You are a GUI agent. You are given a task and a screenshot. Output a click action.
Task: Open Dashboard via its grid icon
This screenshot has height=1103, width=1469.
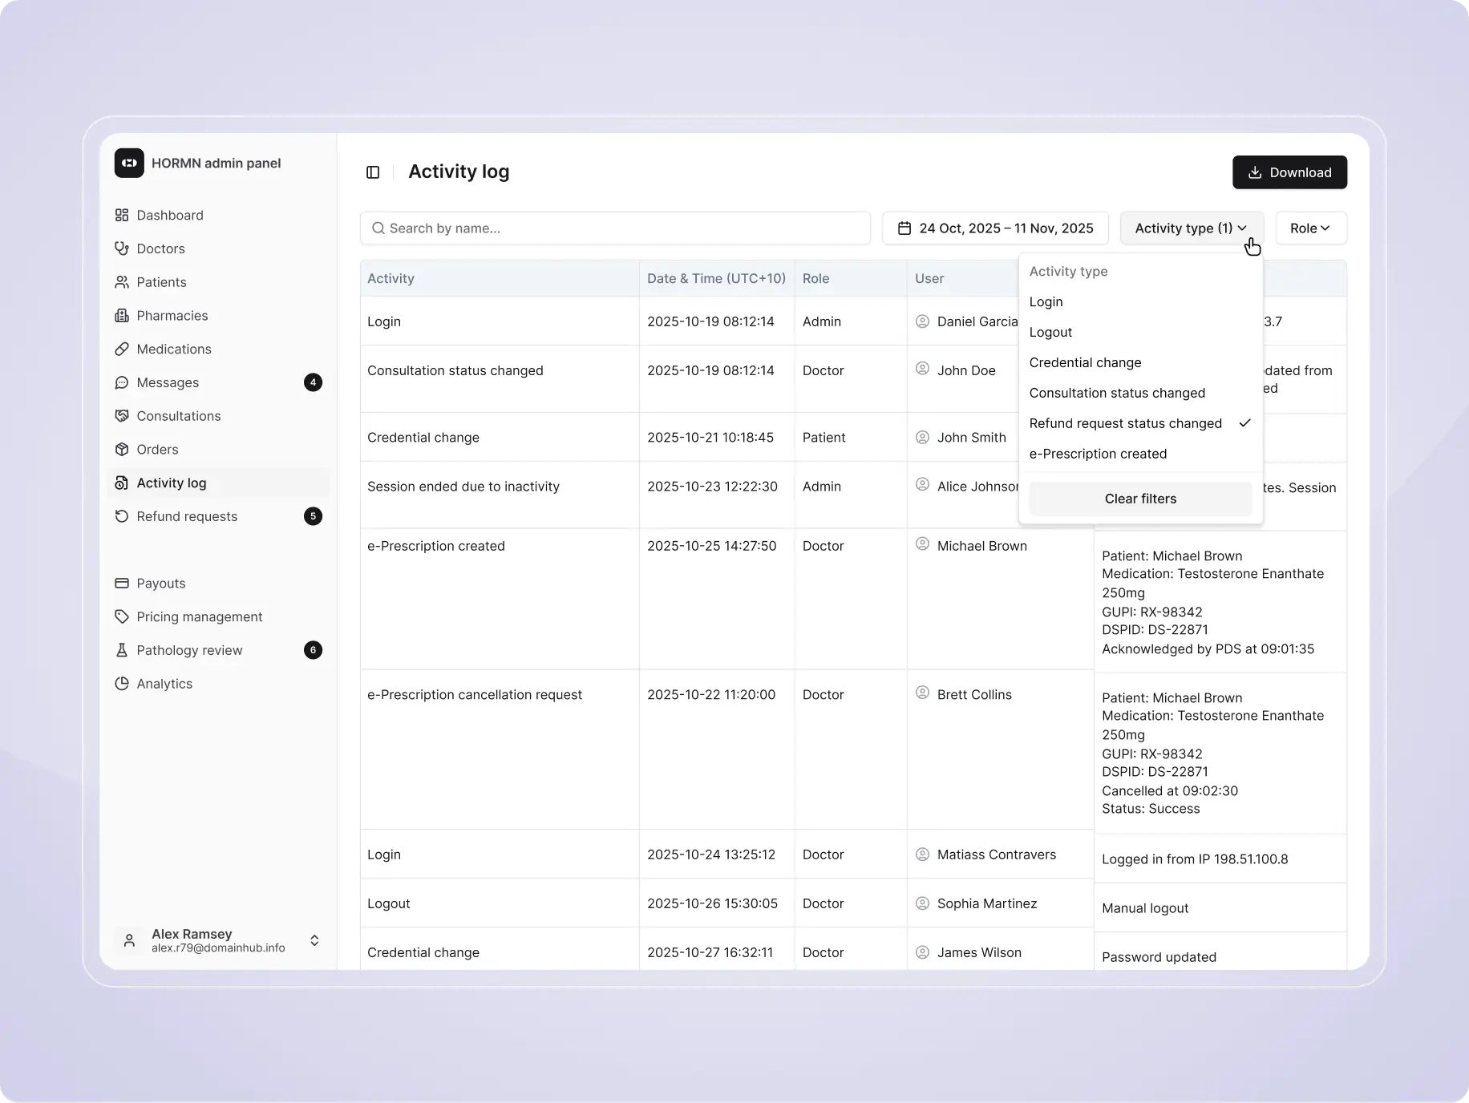click(122, 215)
